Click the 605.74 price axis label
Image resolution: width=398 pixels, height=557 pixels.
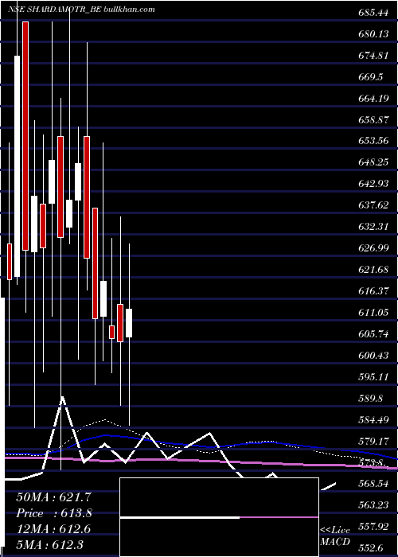pyautogui.click(x=373, y=334)
